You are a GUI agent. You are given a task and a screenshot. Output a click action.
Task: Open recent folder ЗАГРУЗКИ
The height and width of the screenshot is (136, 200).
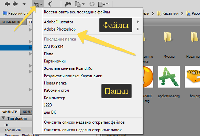pos(54,46)
